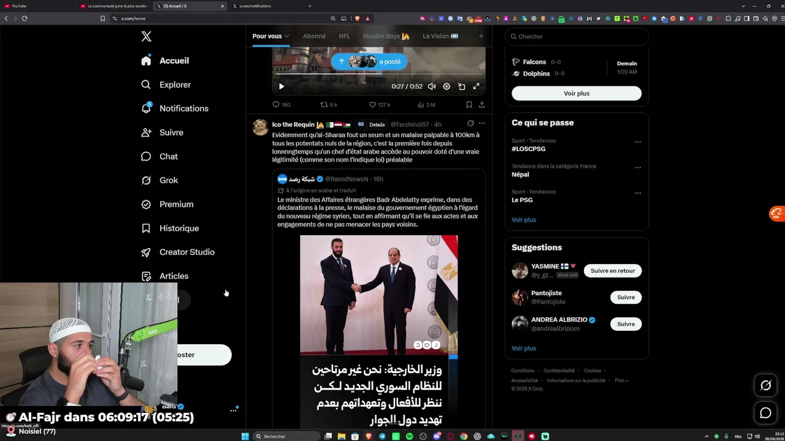Reply to the post with 160 comments
Viewport: 785px width, 441px height.
coord(281,105)
